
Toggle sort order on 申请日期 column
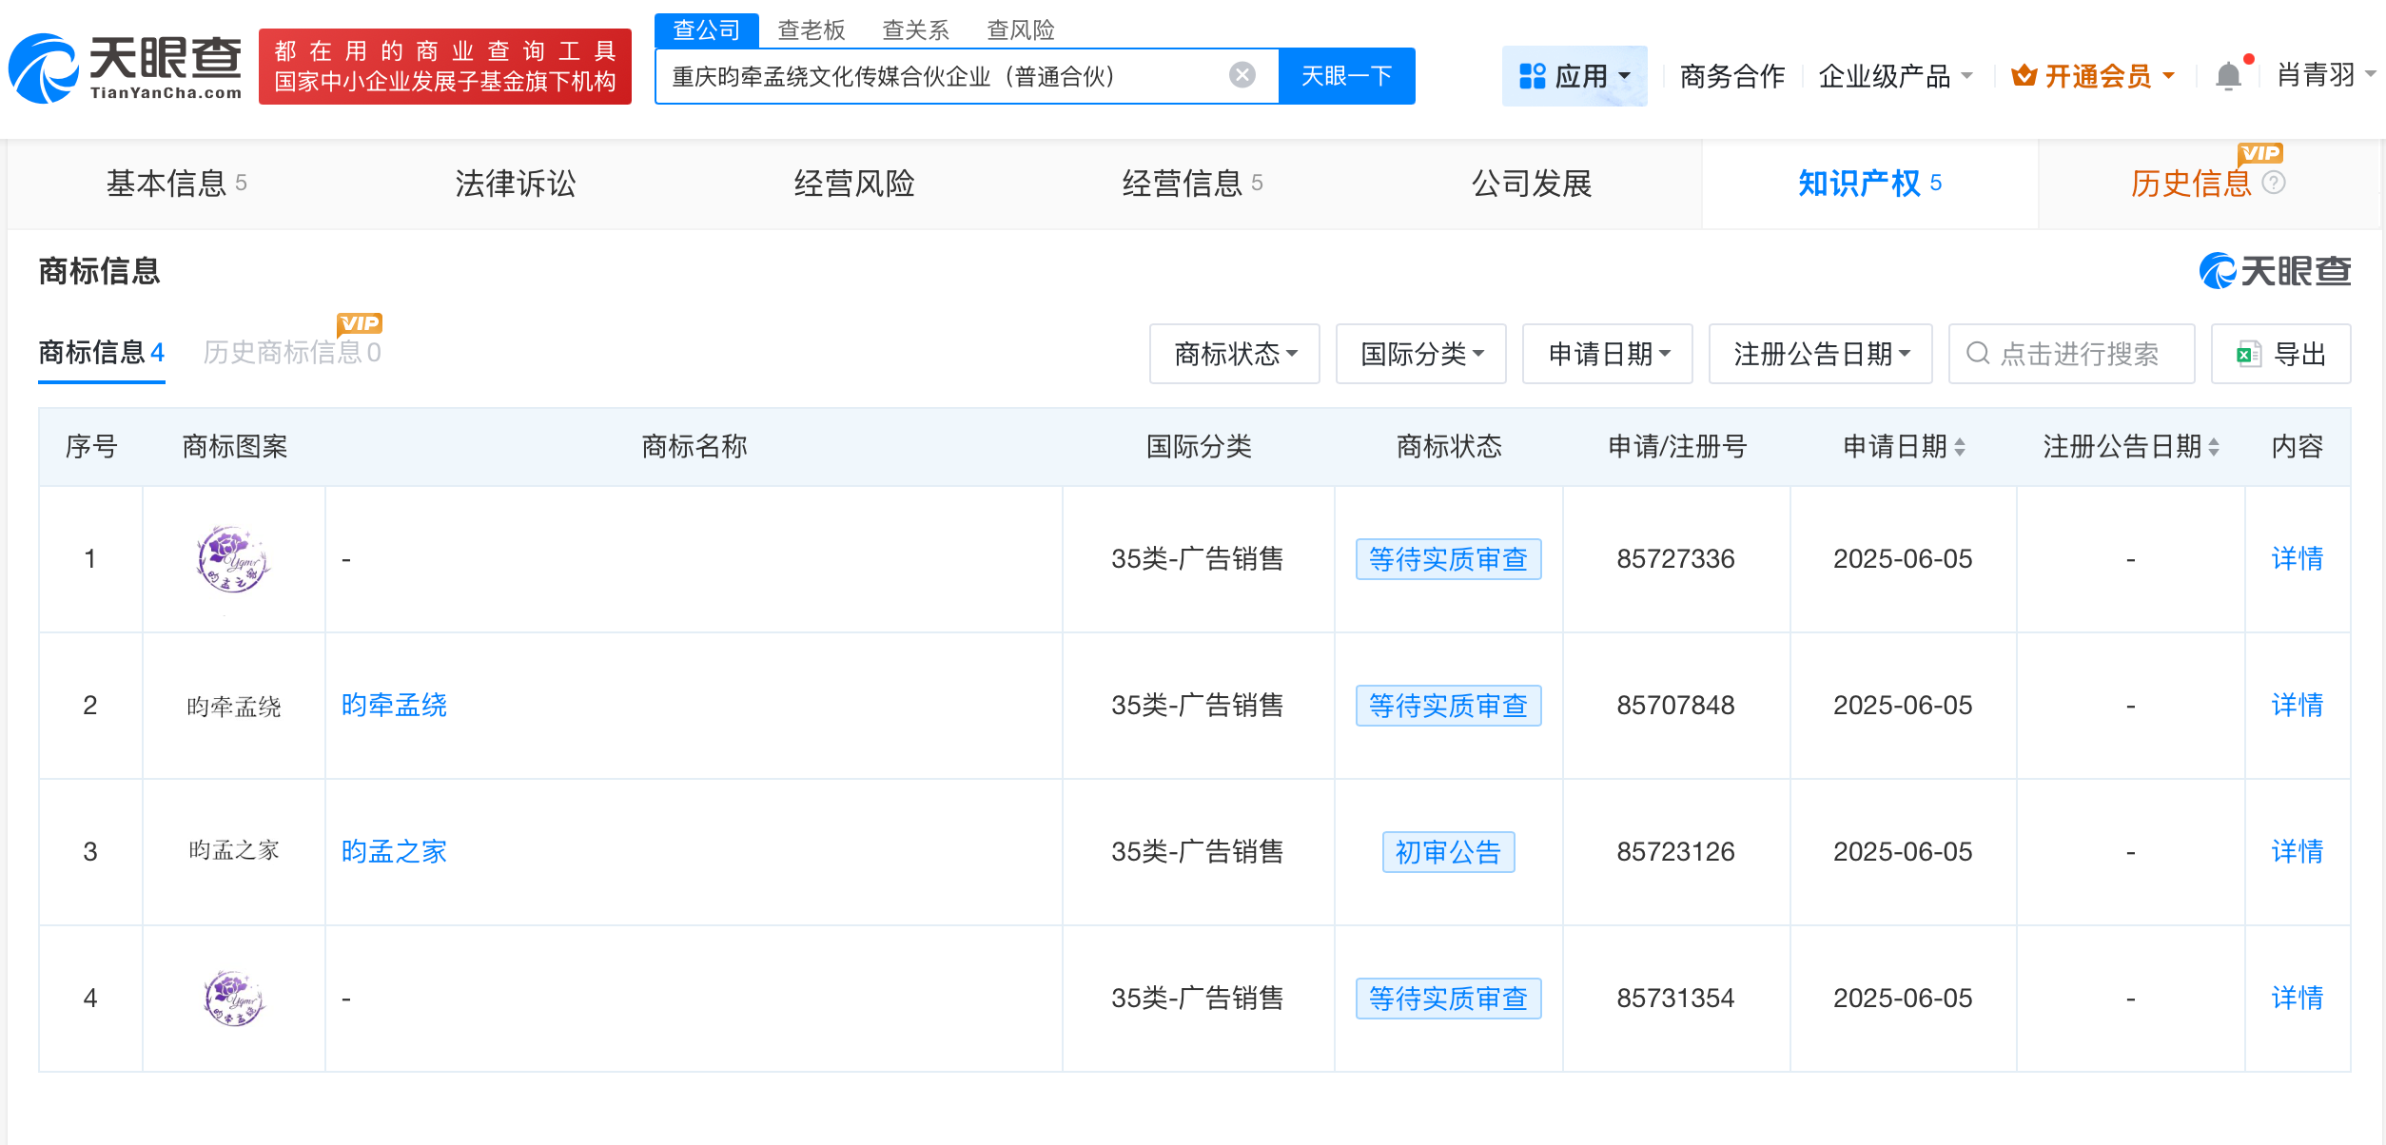pos(1962,446)
